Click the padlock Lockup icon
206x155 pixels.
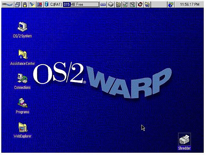(25, 5)
